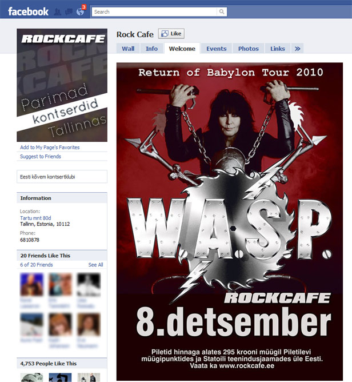Click the Rockcafe profile picture
This screenshot has height=382, width=352.
[x=62, y=85]
